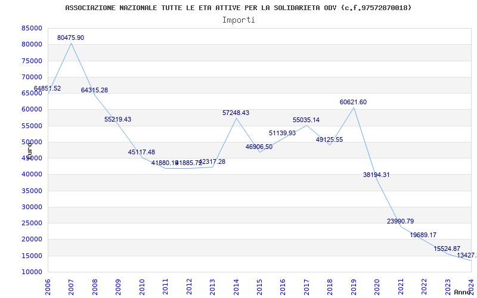Select the 64315.28 data label

pos(94,91)
